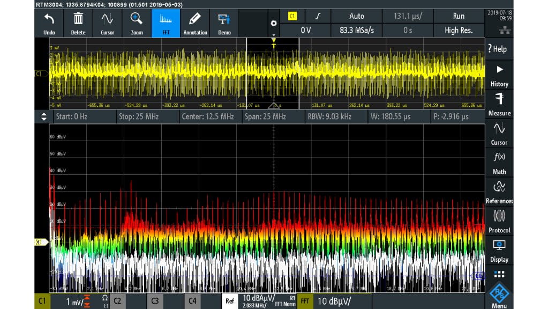Enable channel C3 at the bottom
The image size is (548, 309).
[x=154, y=301]
